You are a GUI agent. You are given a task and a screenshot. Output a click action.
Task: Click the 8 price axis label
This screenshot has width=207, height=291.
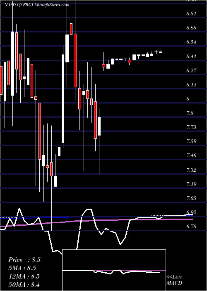(188, 99)
